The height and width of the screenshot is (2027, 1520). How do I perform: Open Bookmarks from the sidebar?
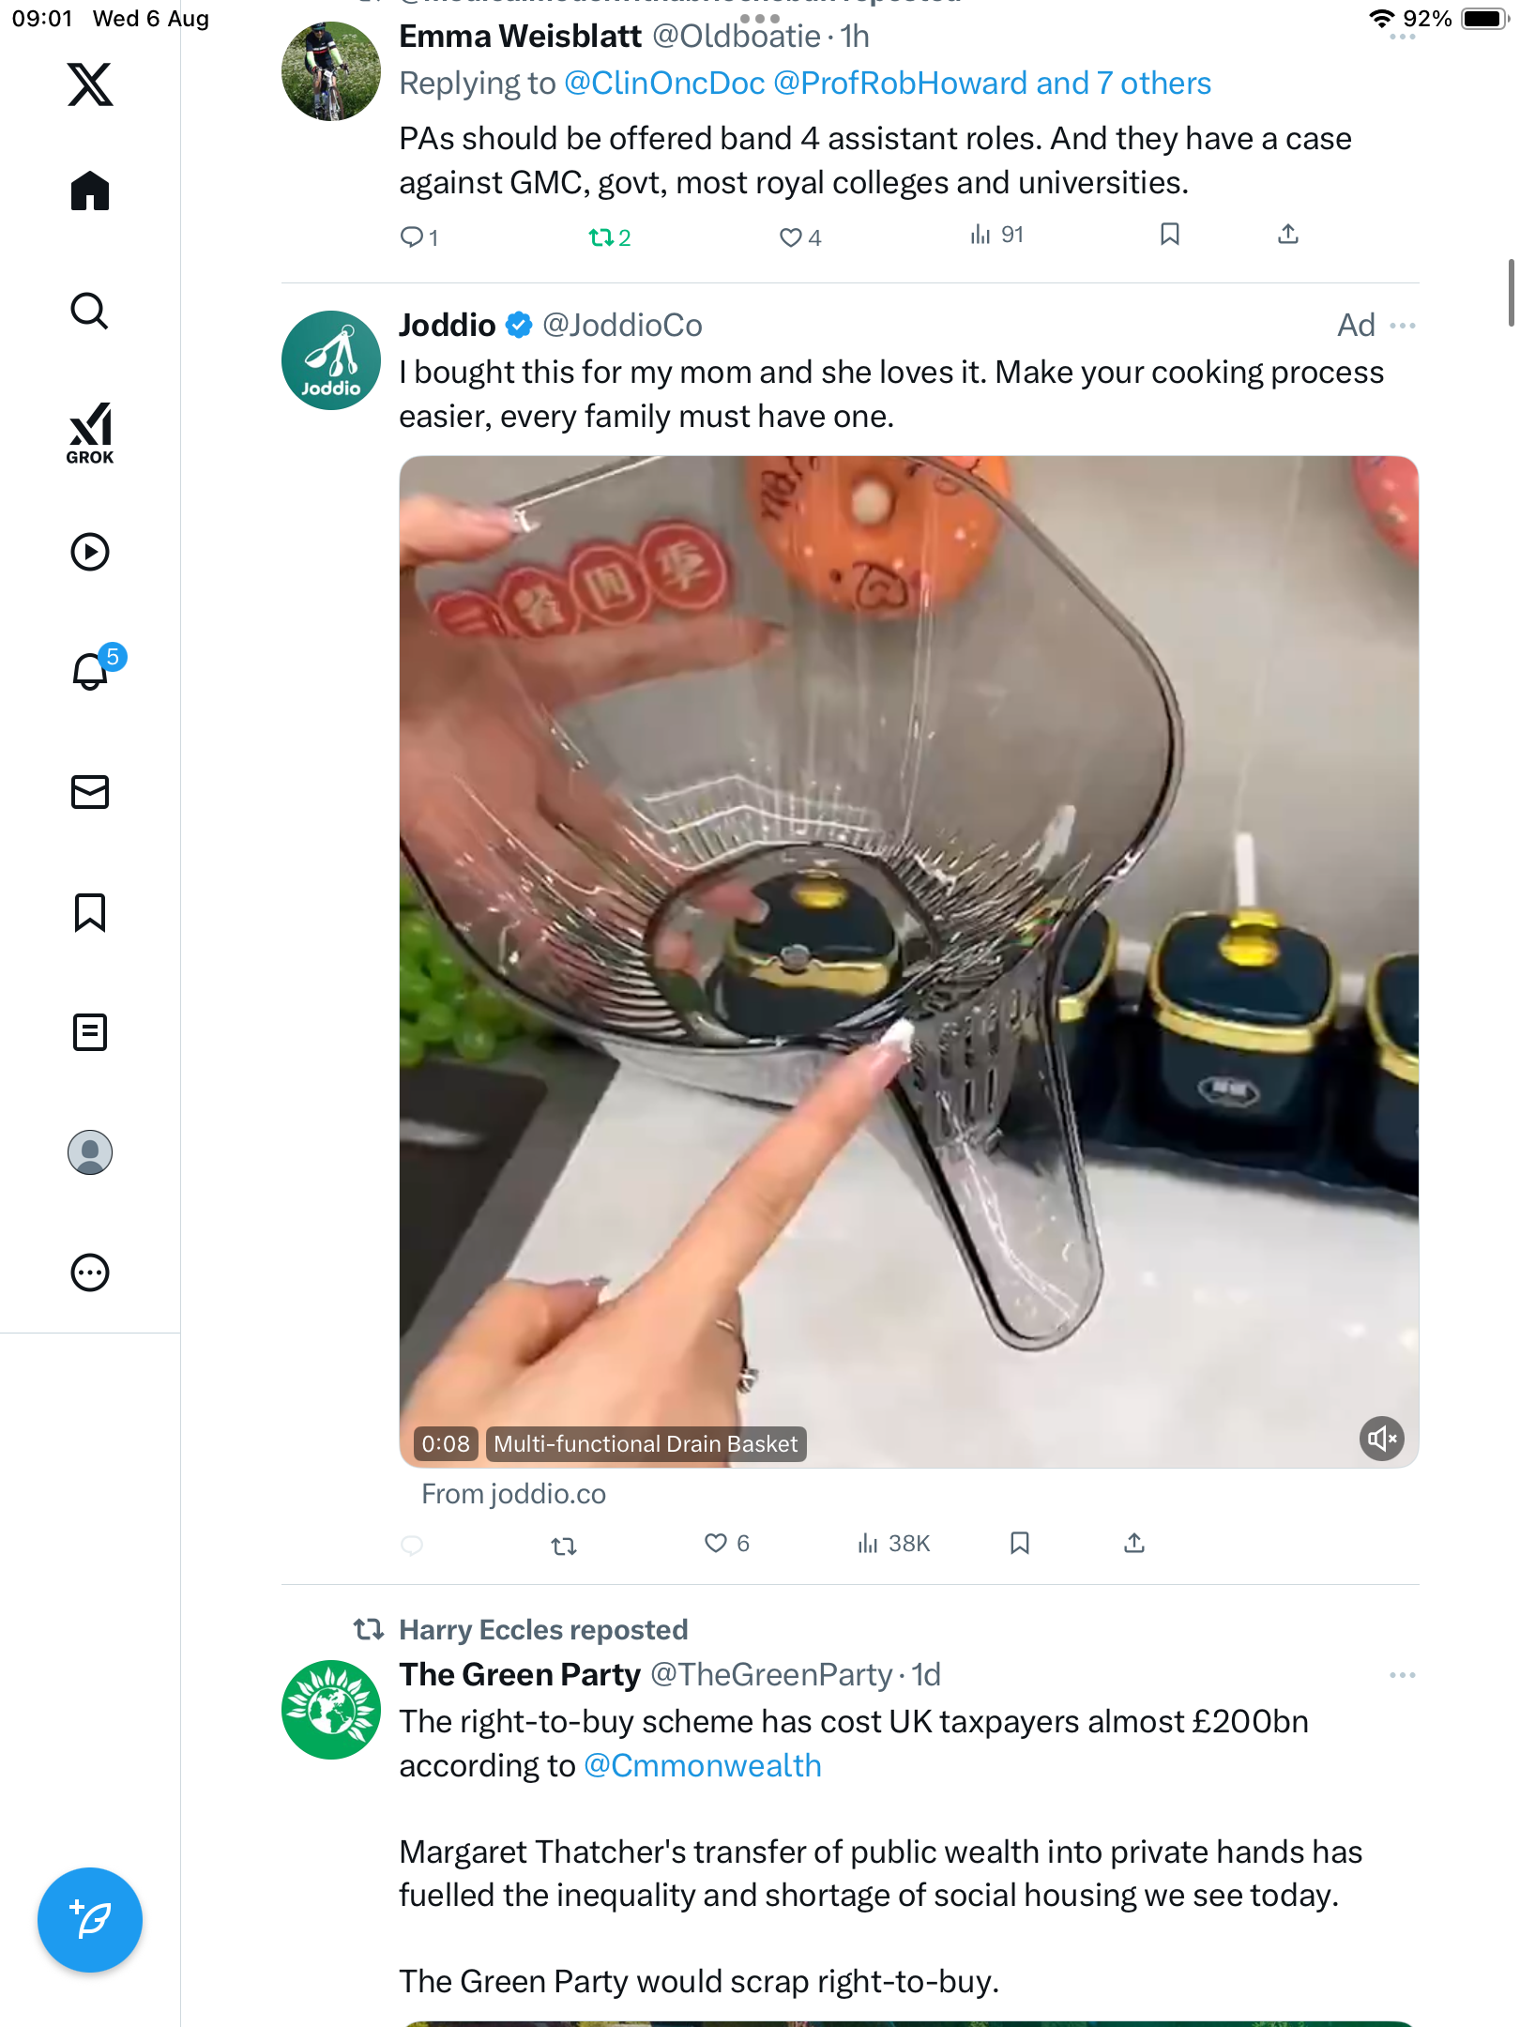(90, 912)
